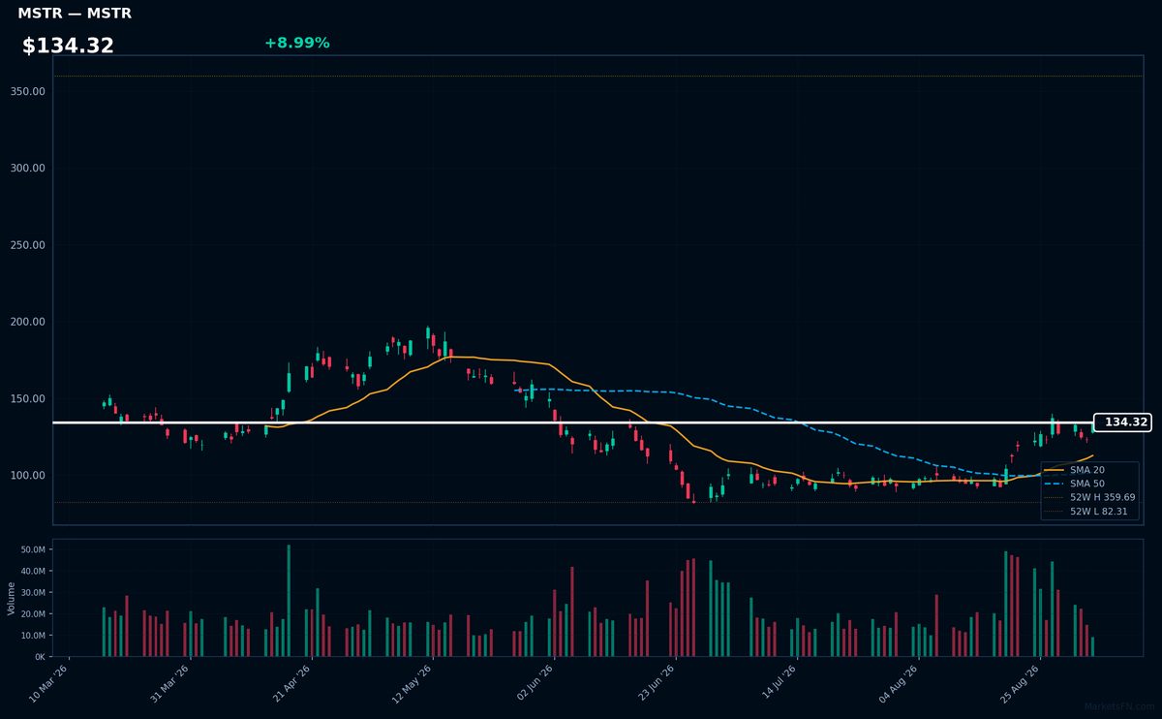Click the 02 Jun '26 date label

tap(535, 684)
